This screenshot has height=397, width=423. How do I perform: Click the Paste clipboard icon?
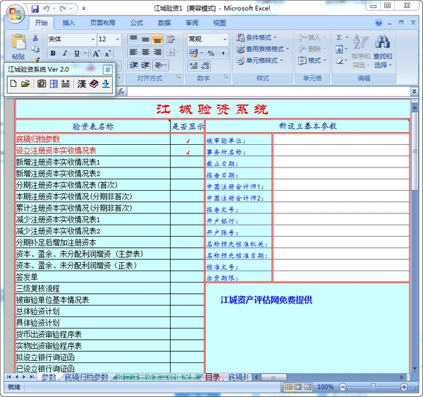(18, 42)
